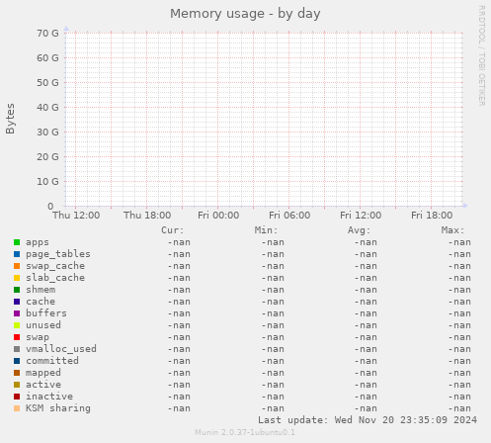This screenshot has width=491, height=443.
Task: Click the cache Min '-nan' value
Action: pyautogui.click(x=273, y=302)
